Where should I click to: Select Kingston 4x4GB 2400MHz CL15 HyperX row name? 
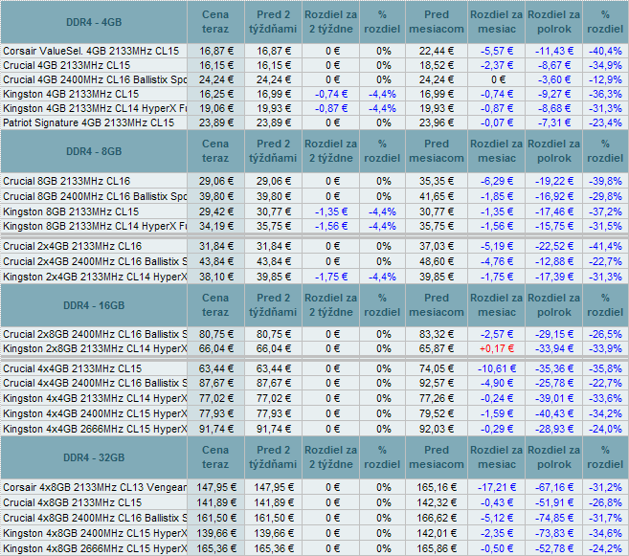point(95,413)
